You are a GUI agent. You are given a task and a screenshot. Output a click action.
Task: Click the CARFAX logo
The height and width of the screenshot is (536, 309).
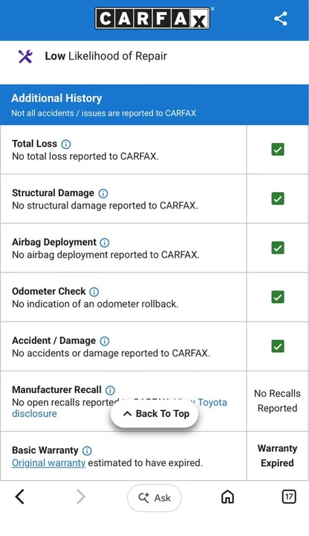click(152, 19)
